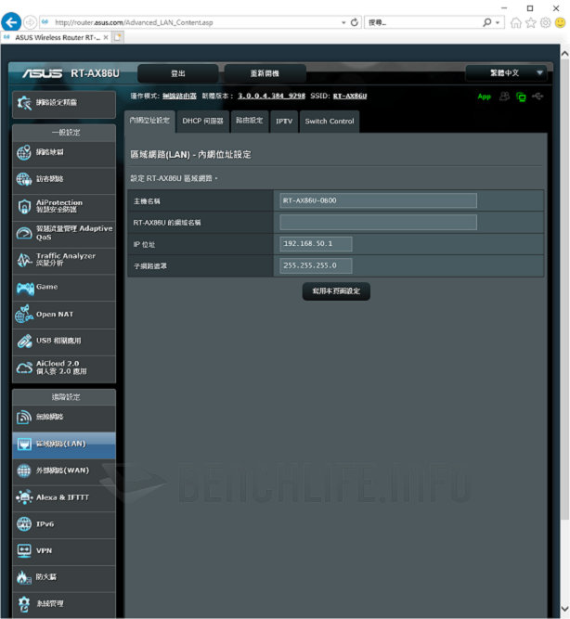Click the browser search box
570x619 pixels.
pyautogui.click(x=422, y=23)
